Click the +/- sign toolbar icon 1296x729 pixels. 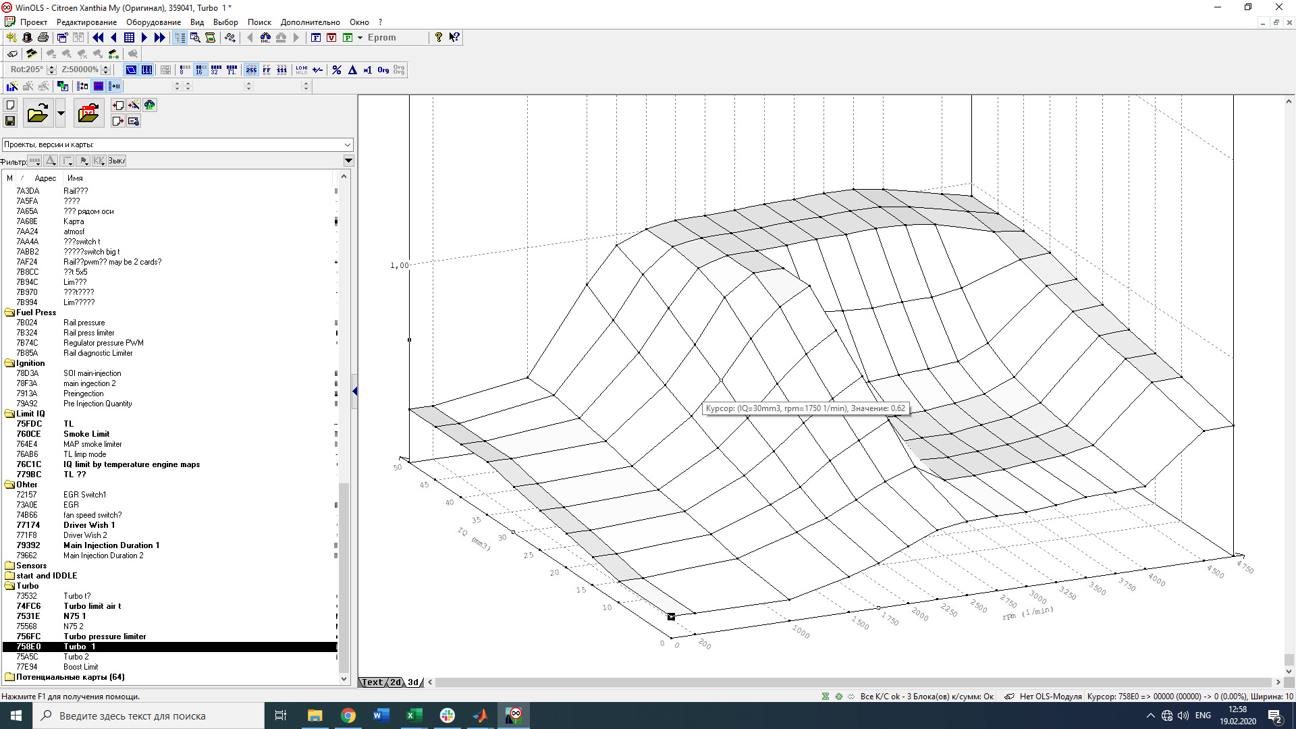318,70
